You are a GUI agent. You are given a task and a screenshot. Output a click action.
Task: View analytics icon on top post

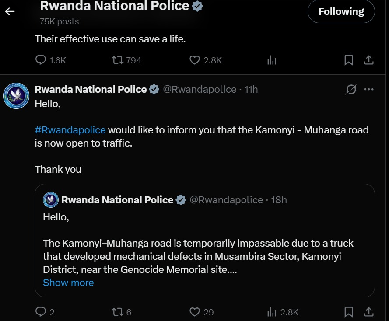[272, 60]
